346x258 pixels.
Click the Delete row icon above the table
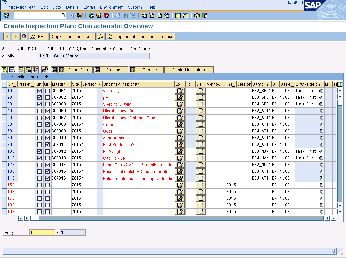28,70
